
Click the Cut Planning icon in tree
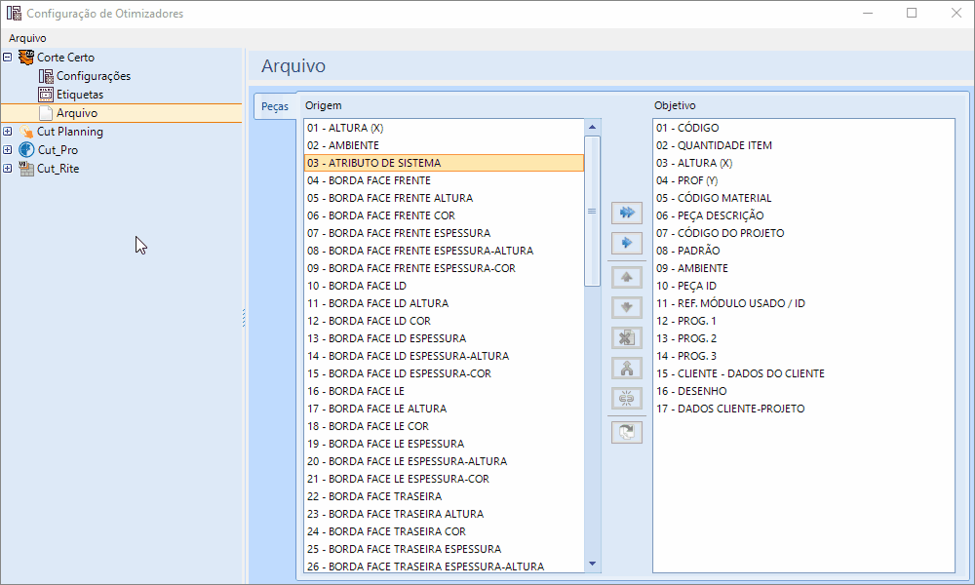[26, 132]
